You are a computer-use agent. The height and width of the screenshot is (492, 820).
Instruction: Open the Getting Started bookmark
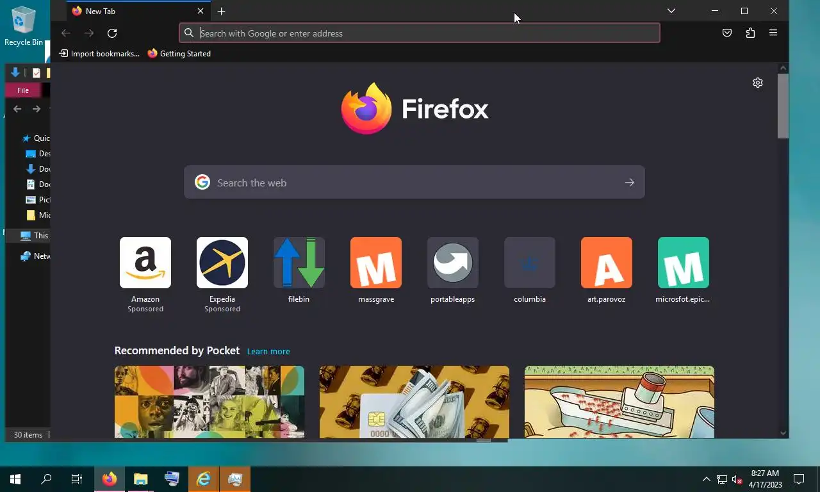(x=179, y=54)
